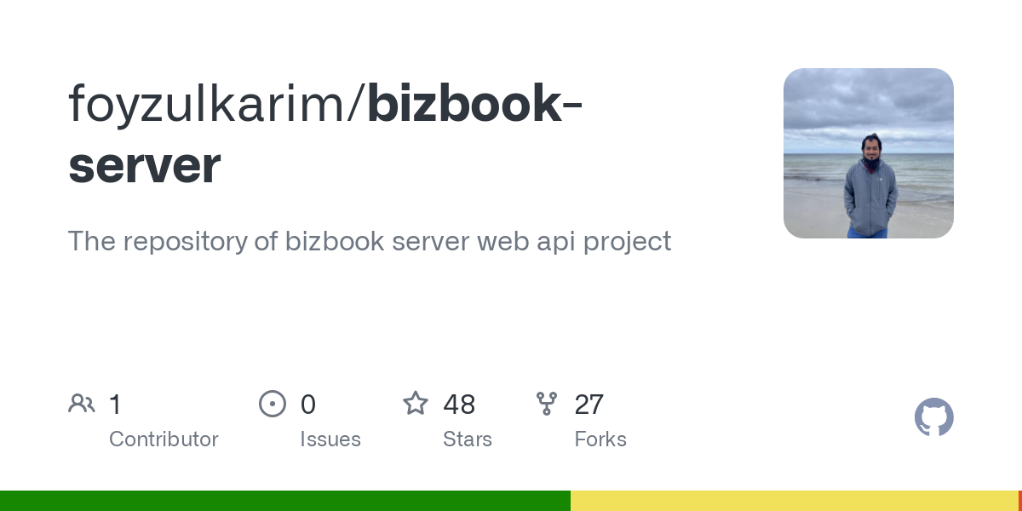
Task: Open GitHub via the Octocat logo
Action: click(x=934, y=417)
